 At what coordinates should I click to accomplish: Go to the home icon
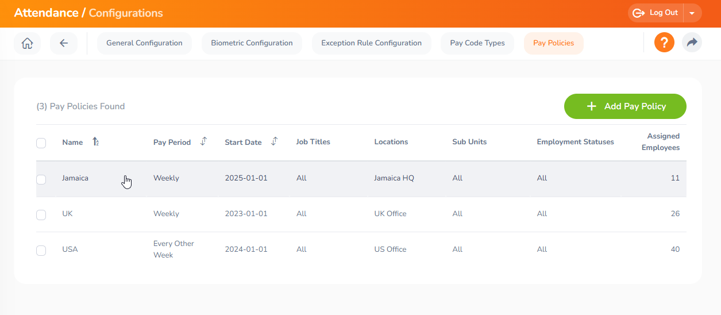(27, 43)
